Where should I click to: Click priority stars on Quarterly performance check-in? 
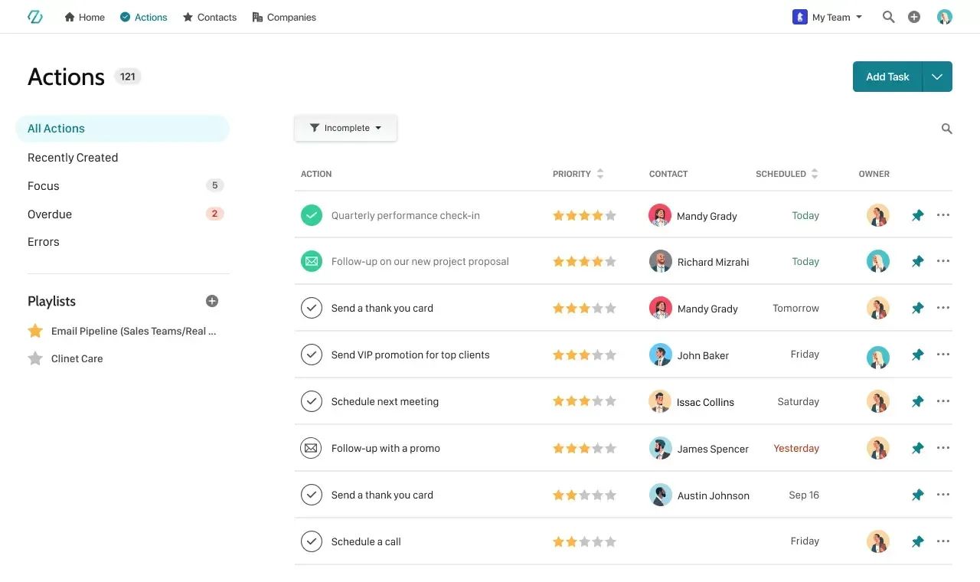tap(584, 216)
